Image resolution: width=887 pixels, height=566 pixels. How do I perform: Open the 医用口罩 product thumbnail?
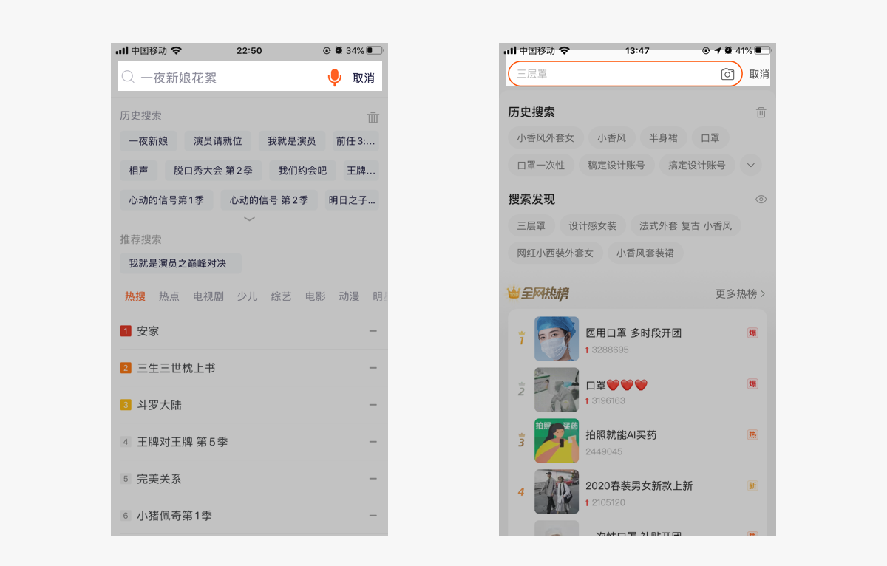[557, 338]
